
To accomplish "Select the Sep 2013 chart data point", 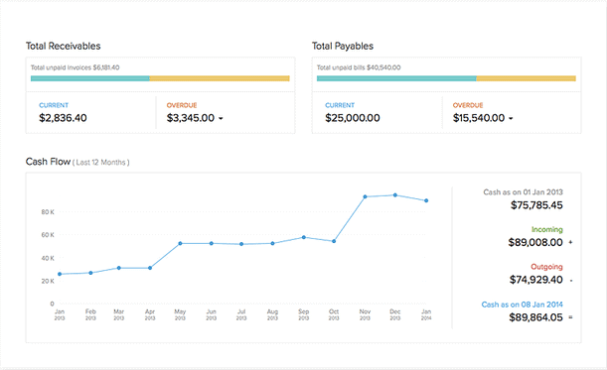I will 304,237.
